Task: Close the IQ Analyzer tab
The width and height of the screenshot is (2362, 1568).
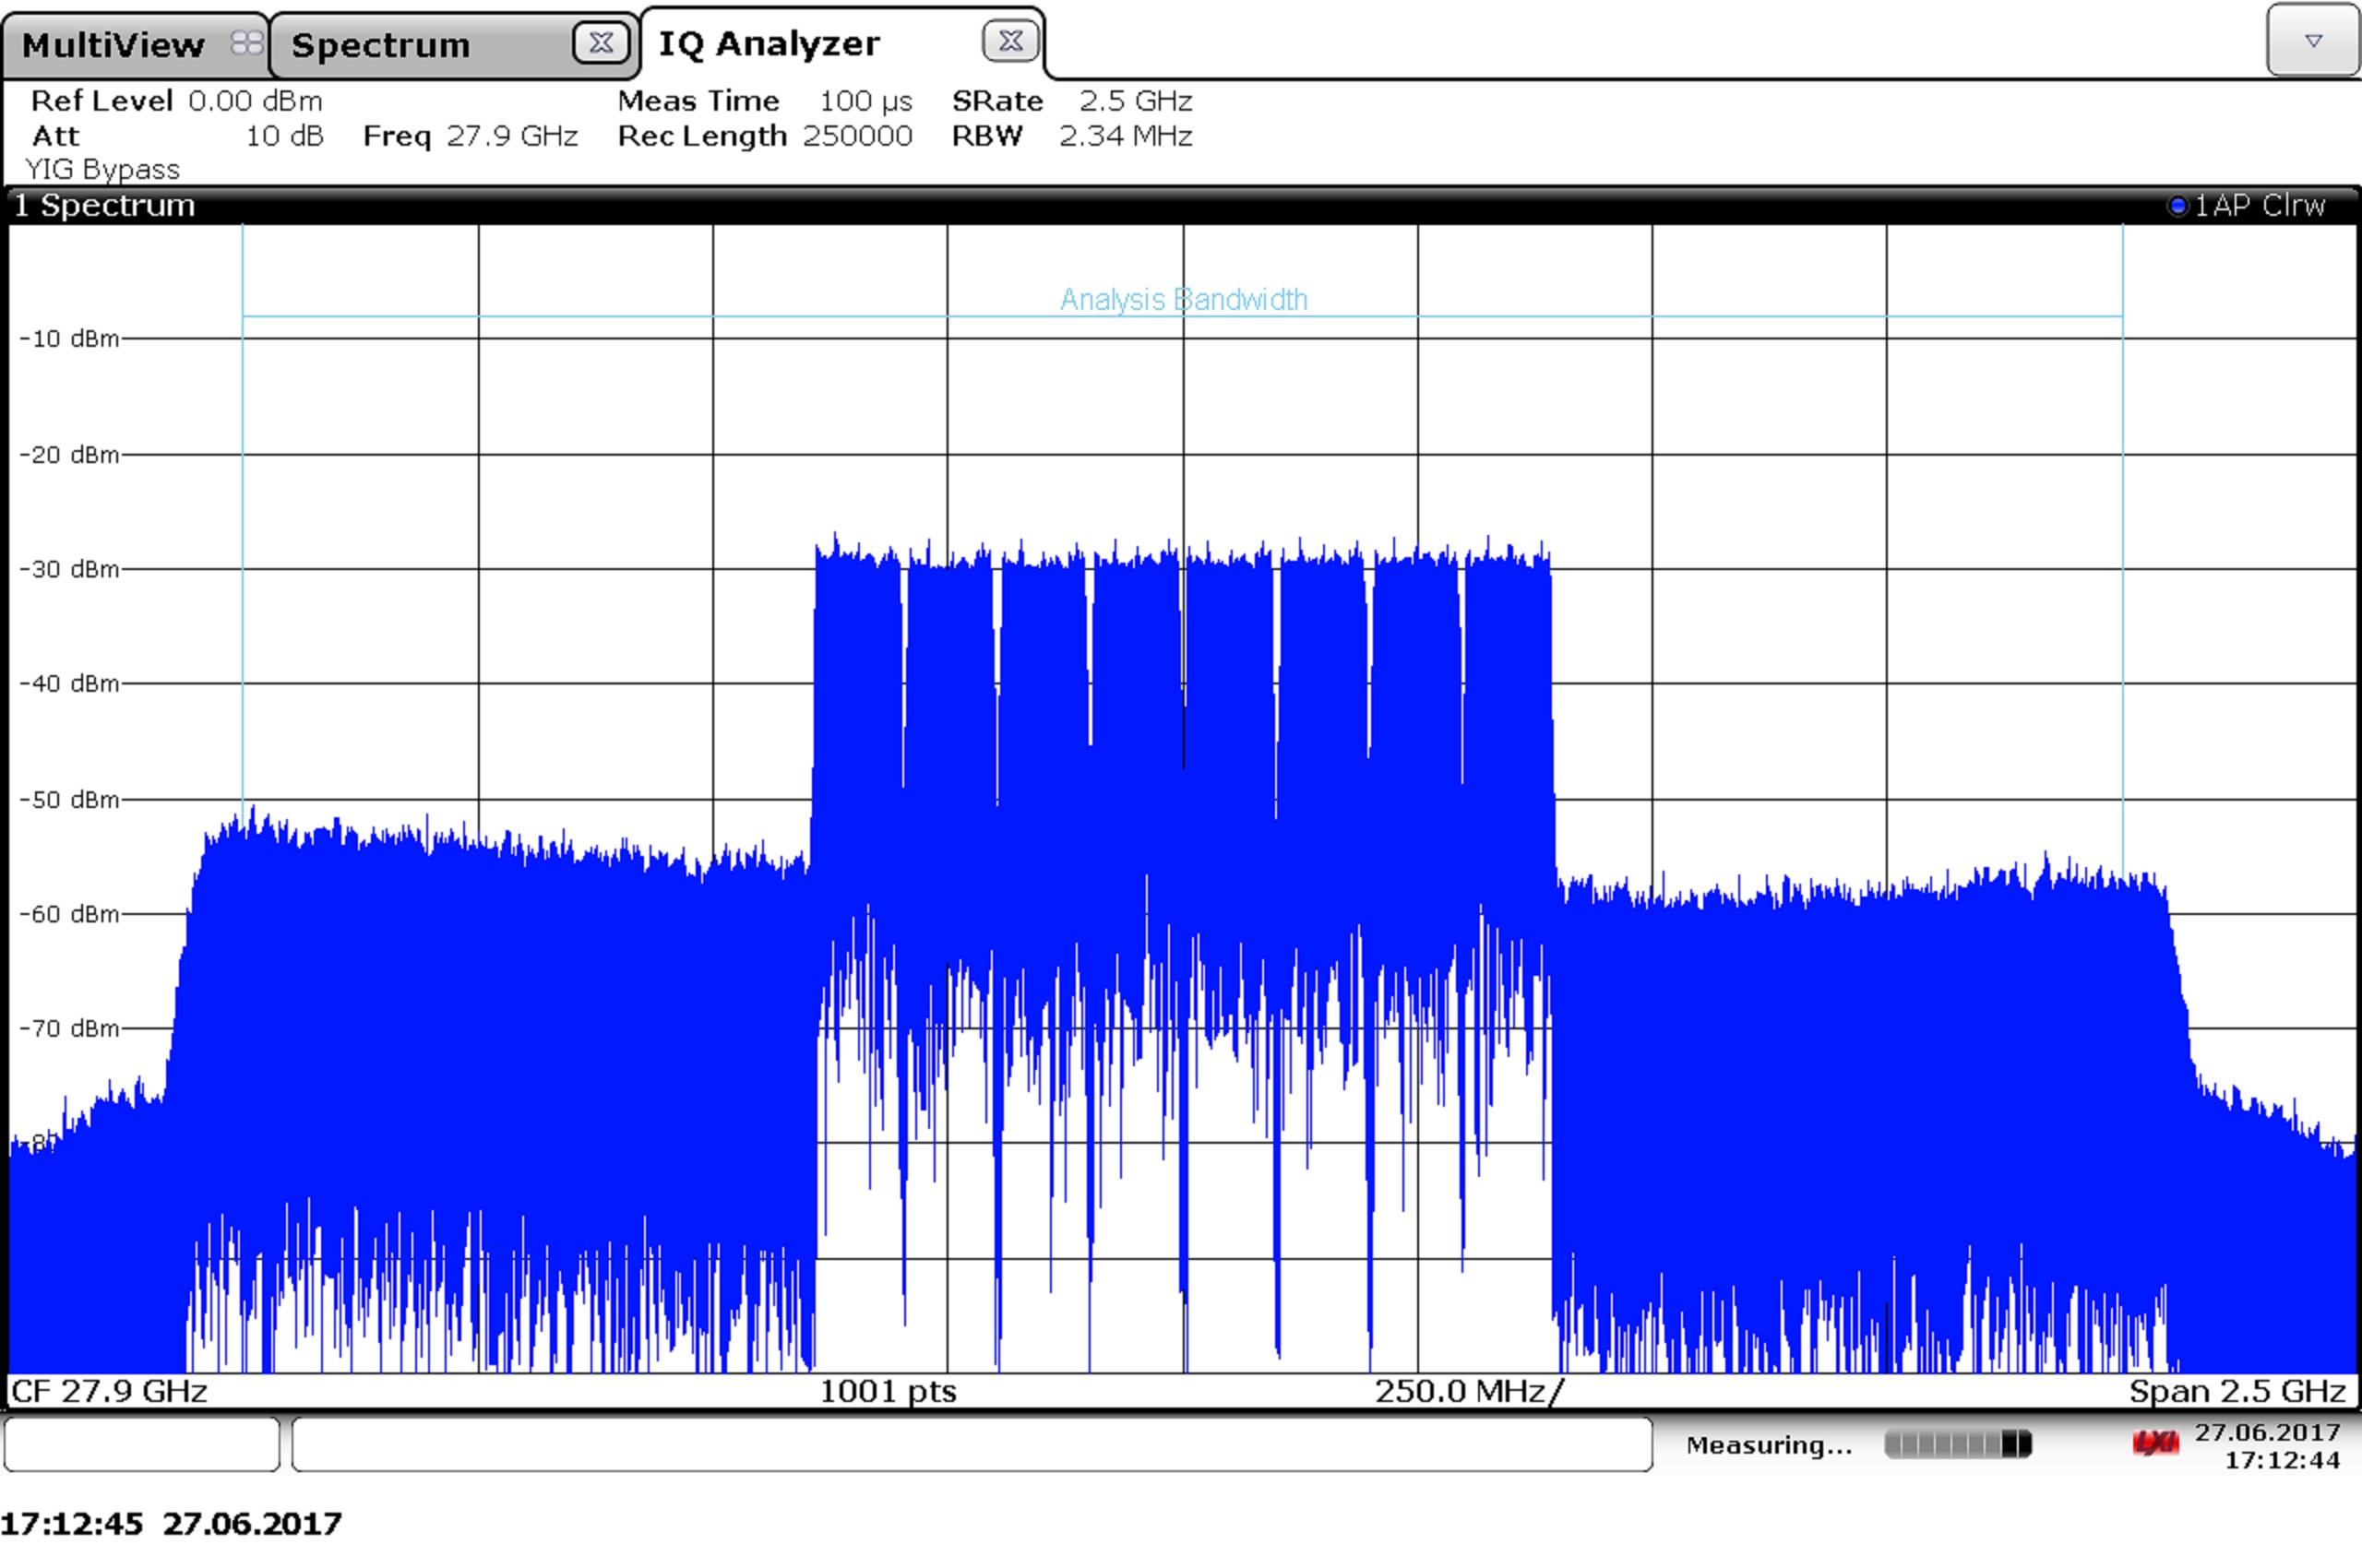Action: [x=1010, y=41]
